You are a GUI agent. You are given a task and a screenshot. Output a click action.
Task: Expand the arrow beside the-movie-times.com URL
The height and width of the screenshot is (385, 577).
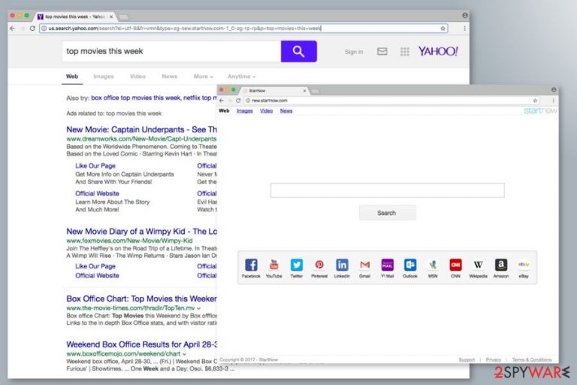point(198,308)
